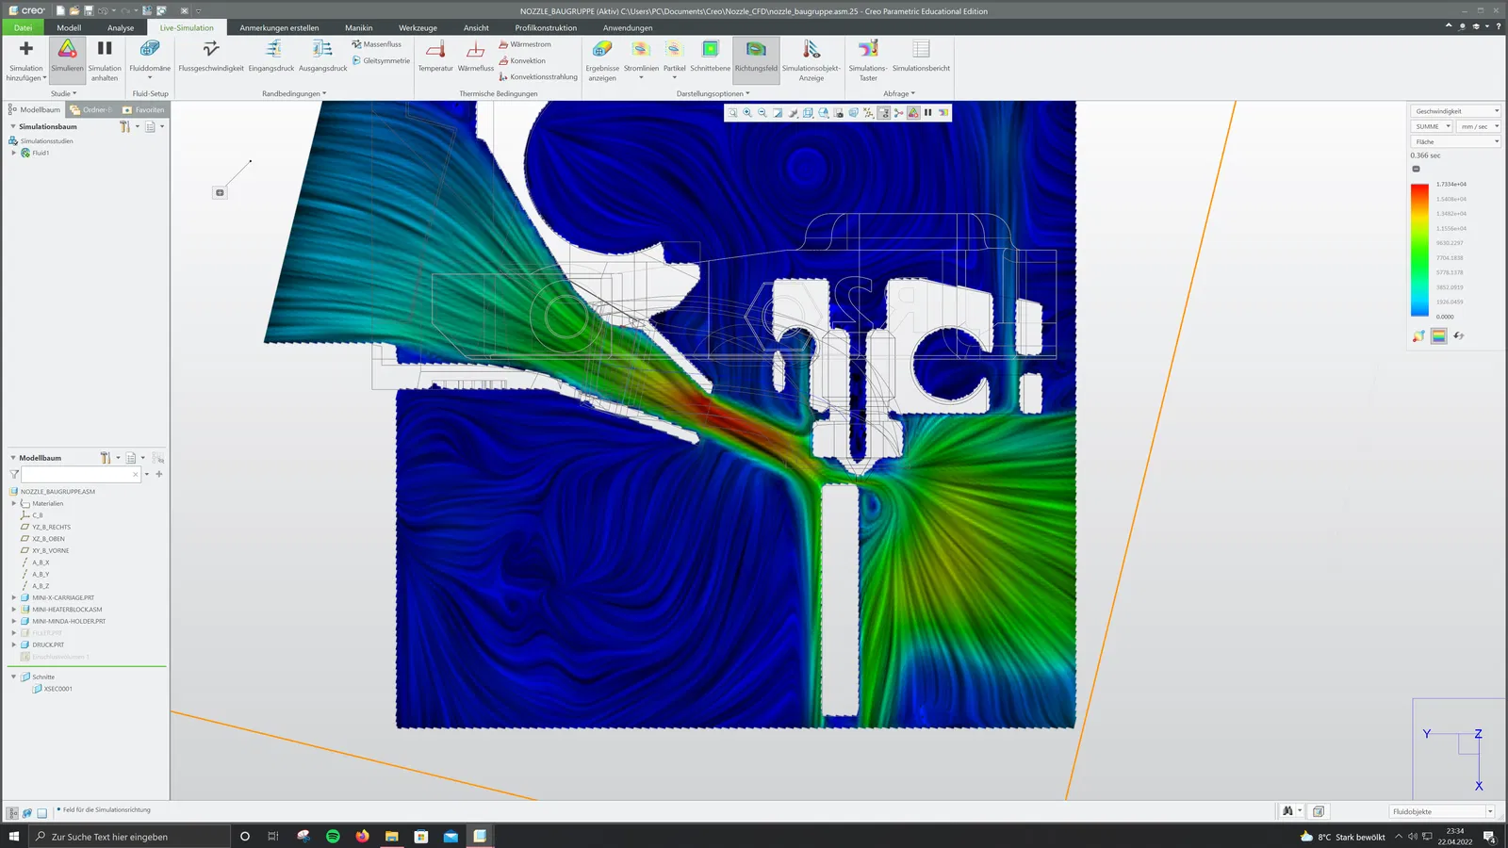This screenshot has height=848, width=1508.
Task: Open the Geschwindigkeit result quantity dropdown
Action: (1455, 111)
